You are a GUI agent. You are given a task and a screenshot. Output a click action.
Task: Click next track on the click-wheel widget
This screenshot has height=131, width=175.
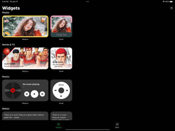tap(67, 90)
